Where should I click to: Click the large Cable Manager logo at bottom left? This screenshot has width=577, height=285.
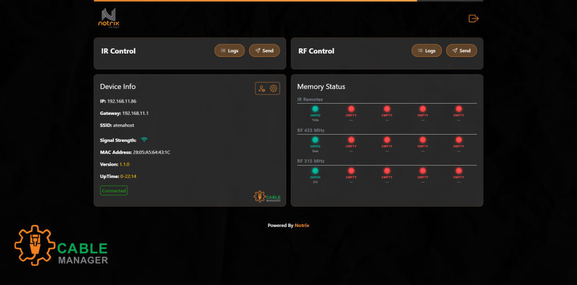coord(61,246)
